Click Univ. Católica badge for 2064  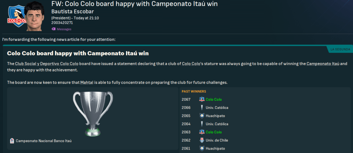pyautogui.click(x=202, y=124)
